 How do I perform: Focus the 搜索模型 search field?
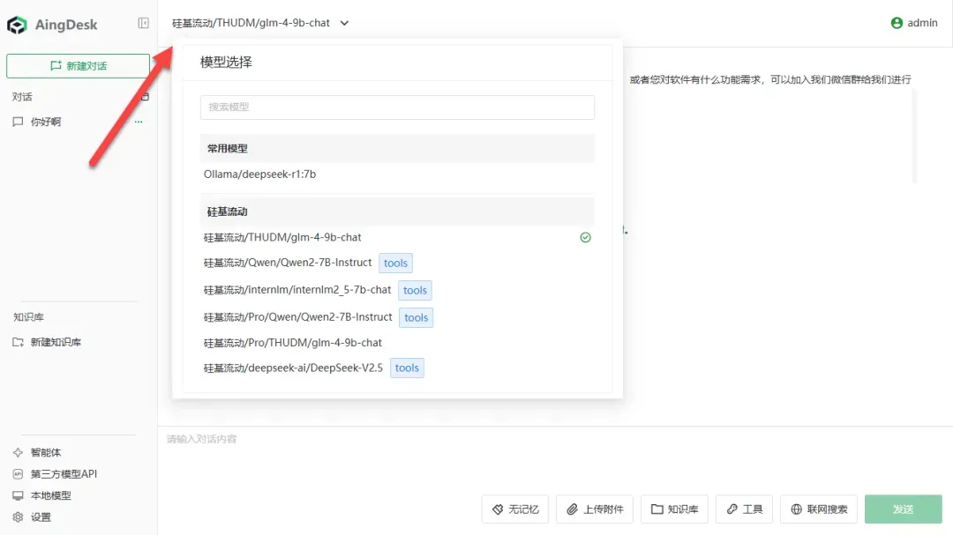397,107
